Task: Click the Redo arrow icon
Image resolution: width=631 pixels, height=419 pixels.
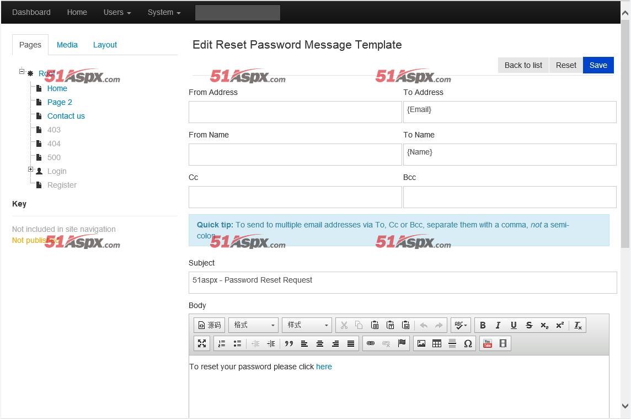Action: coord(439,325)
